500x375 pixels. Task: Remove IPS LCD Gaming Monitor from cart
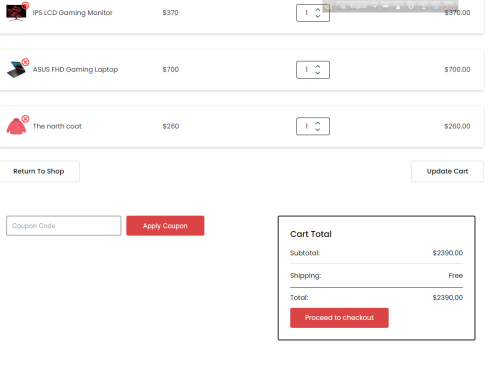(x=25, y=5)
